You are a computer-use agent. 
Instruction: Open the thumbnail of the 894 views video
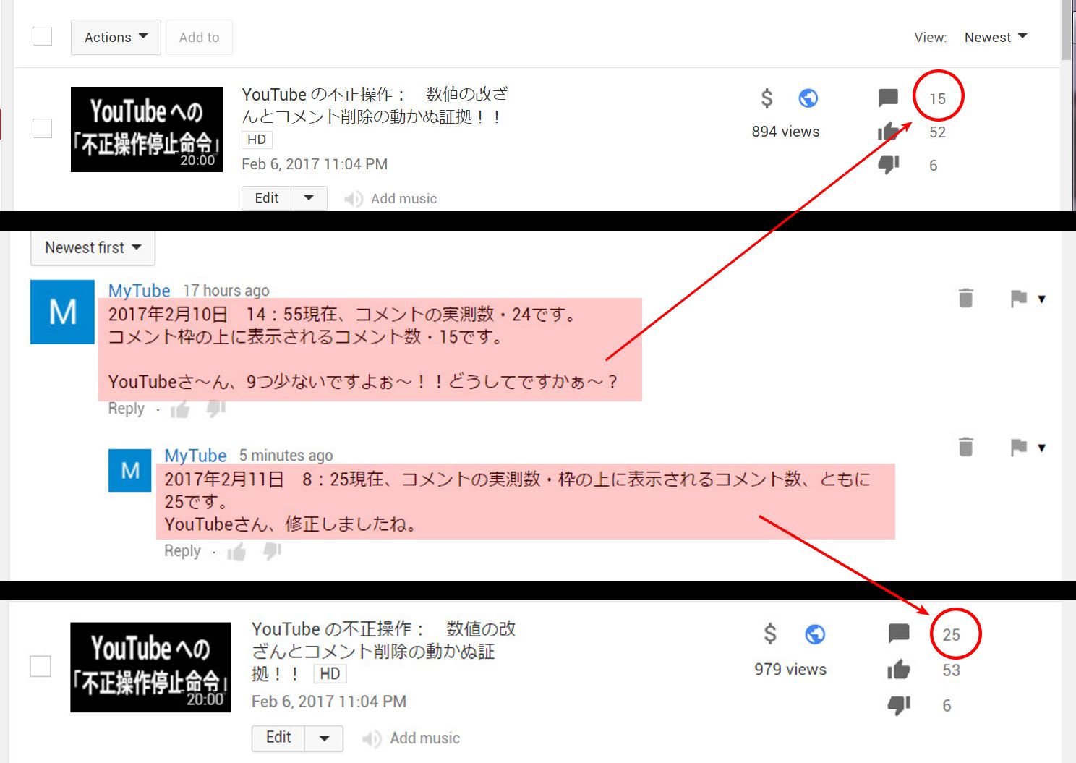(147, 129)
